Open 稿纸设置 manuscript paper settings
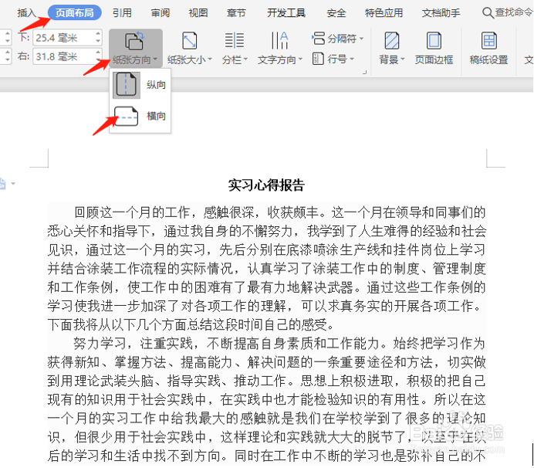This screenshot has width=534, height=468. 488,41
